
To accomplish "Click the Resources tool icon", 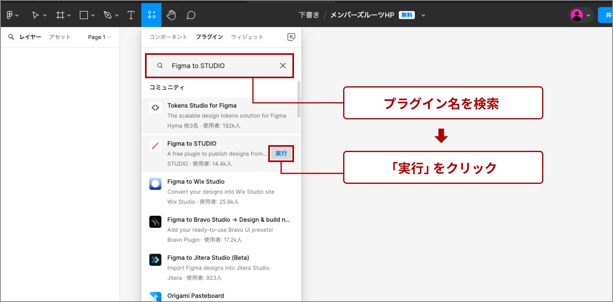I will tap(151, 15).
